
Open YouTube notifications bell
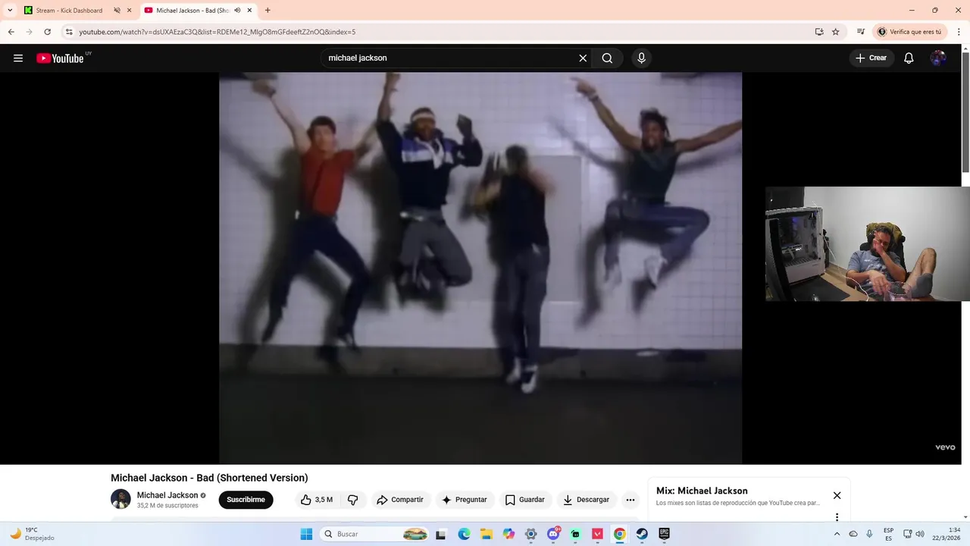(x=909, y=58)
